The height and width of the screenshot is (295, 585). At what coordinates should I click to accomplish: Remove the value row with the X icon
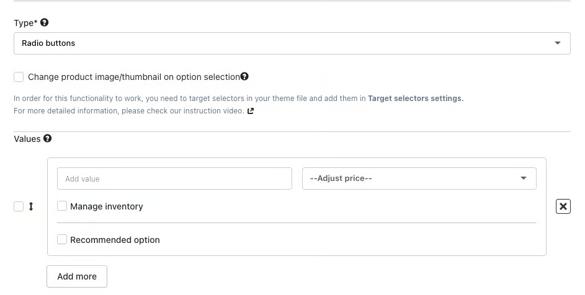[563, 206]
